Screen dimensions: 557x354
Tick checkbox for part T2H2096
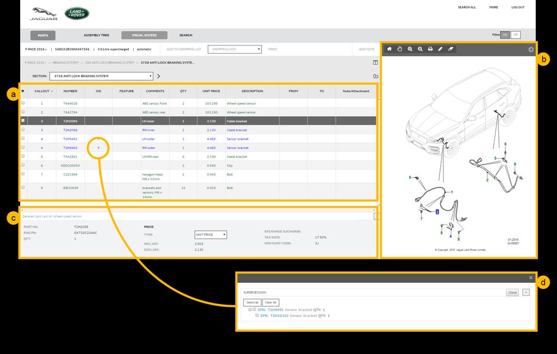(x=23, y=129)
